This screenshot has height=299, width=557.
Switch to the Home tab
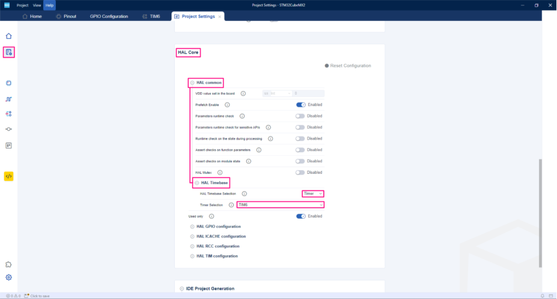click(x=32, y=16)
